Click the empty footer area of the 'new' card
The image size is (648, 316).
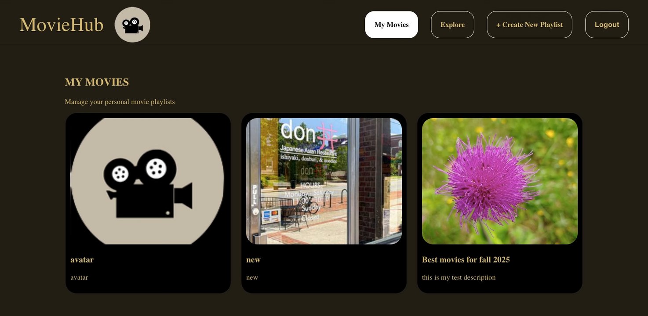[x=324, y=287]
